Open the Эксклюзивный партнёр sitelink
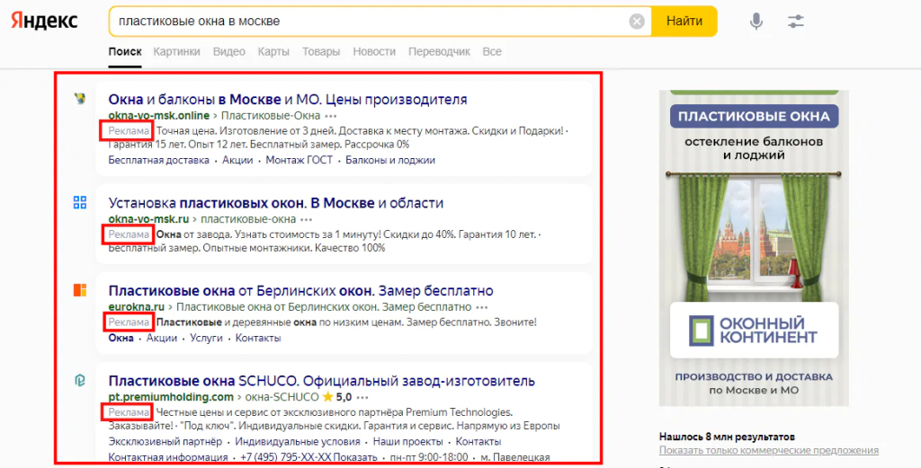This screenshot has height=468, width=921. 165,442
